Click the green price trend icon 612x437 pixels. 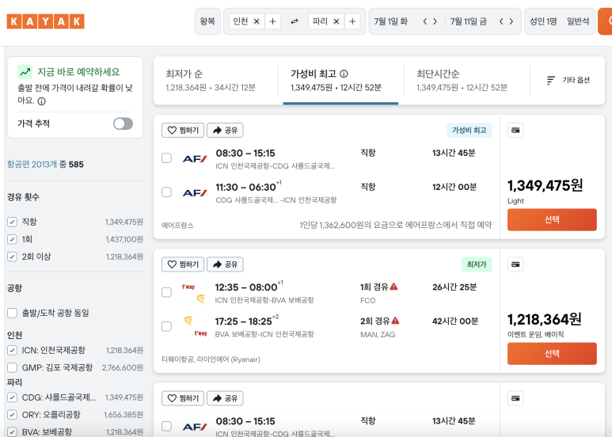25,72
